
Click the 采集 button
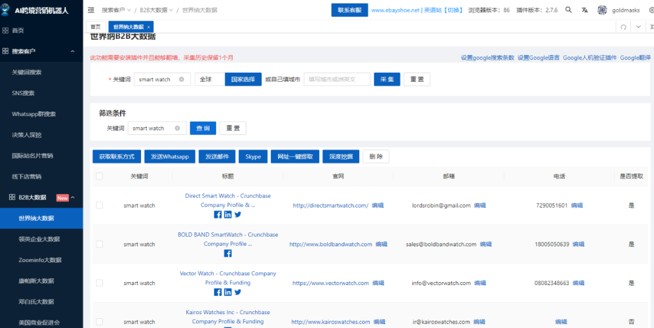(x=387, y=79)
